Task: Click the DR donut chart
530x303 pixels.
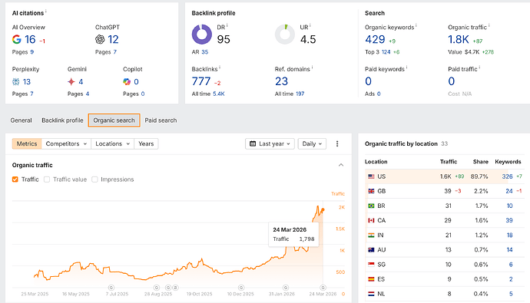Action: pos(202,35)
